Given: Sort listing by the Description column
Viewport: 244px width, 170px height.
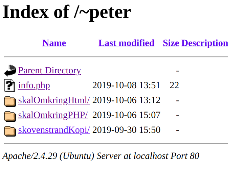Looking at the screenshot, I should (205, 43).
